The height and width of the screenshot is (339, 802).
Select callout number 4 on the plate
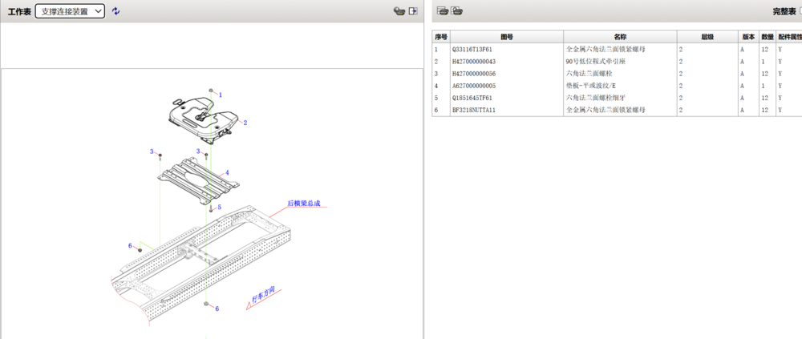pos(227,172)
